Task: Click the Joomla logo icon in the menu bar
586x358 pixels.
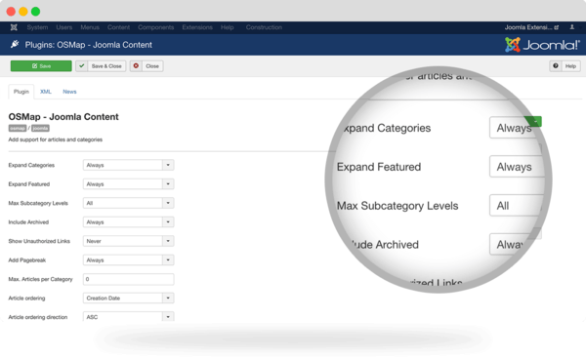Action: click(x=14, y=27)
